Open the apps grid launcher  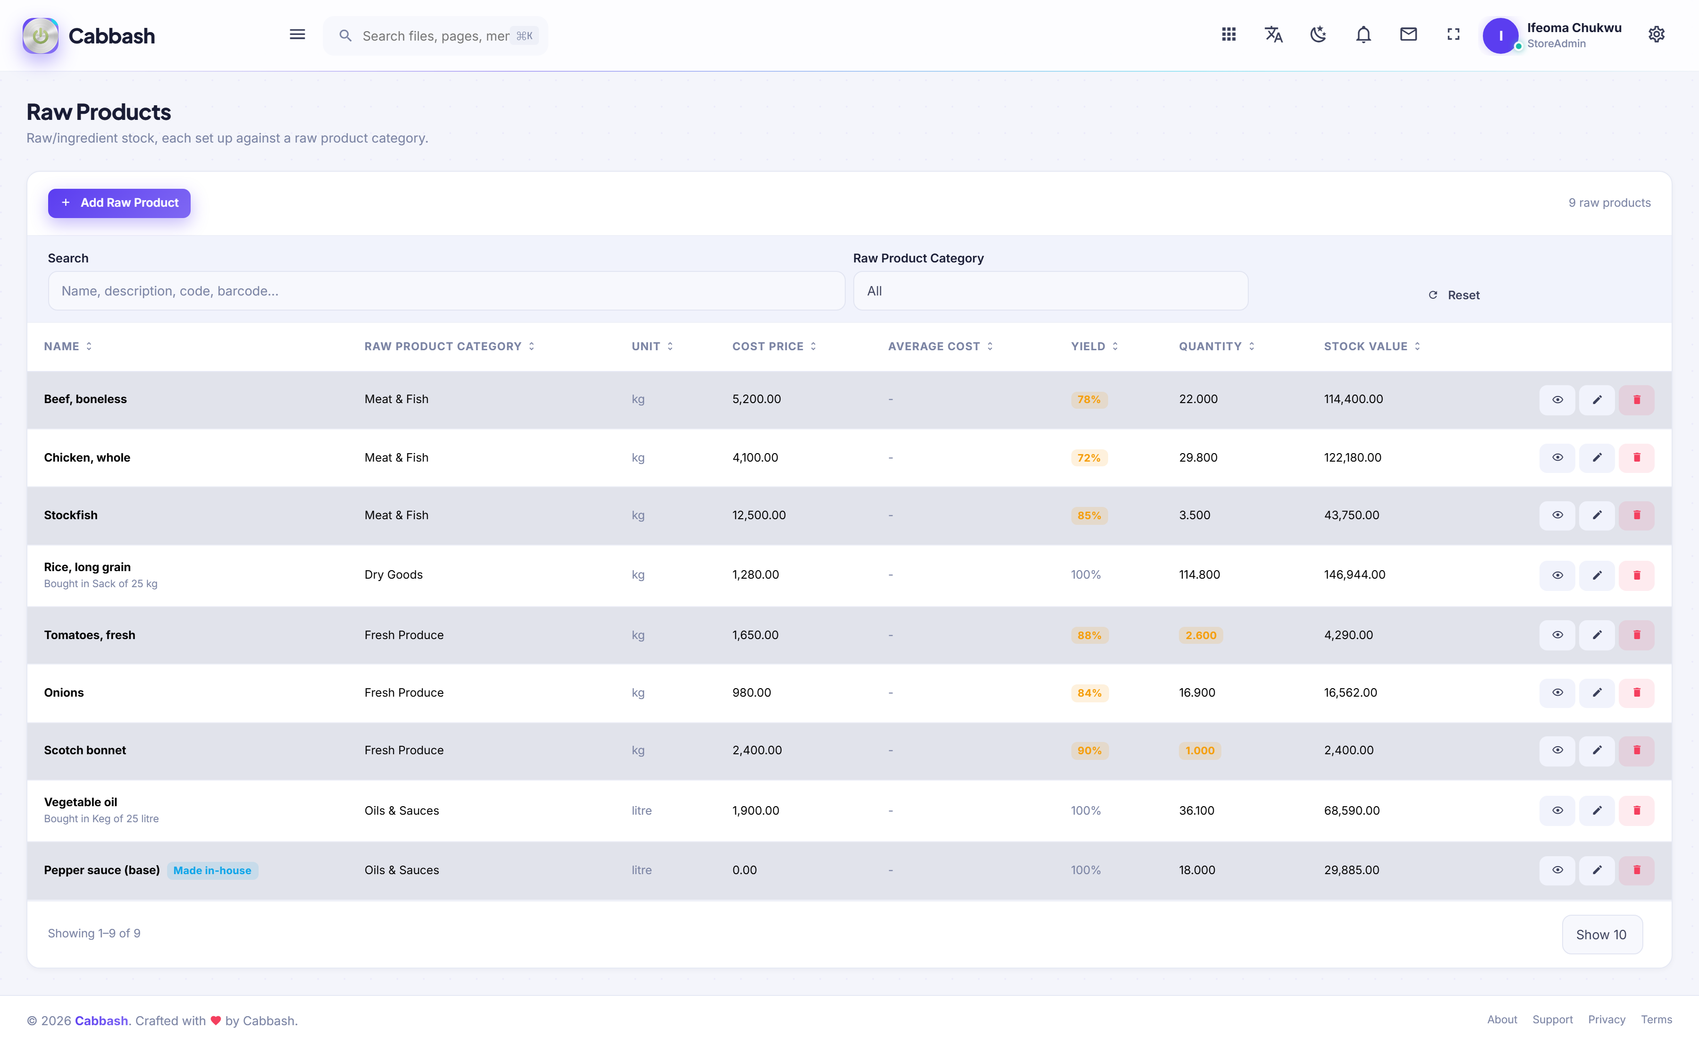click(1228, 34)
